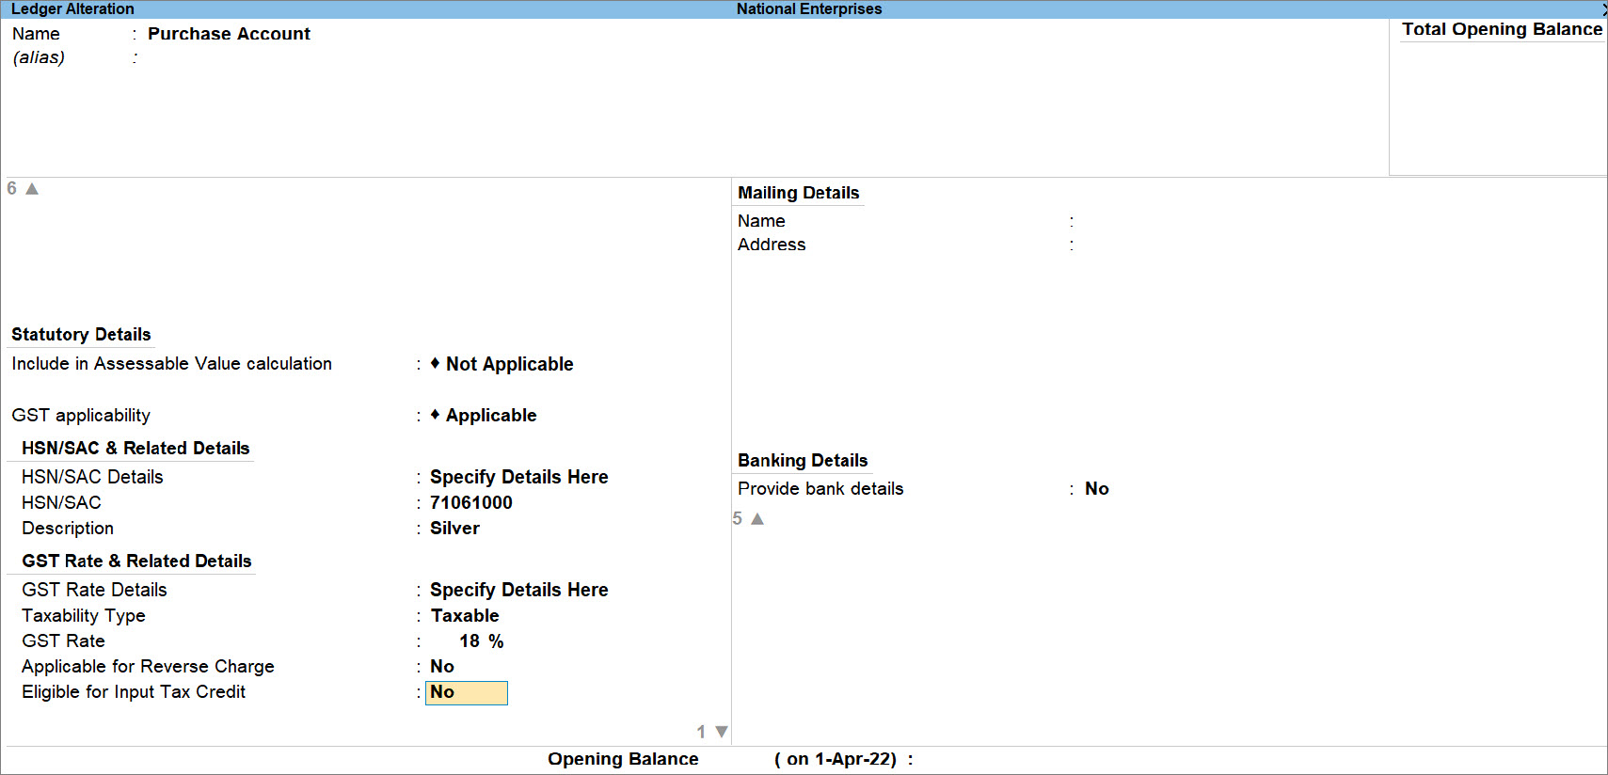Click the Banking Details heading
This screenshot has height=775, width=1608.
click(803, 460)
